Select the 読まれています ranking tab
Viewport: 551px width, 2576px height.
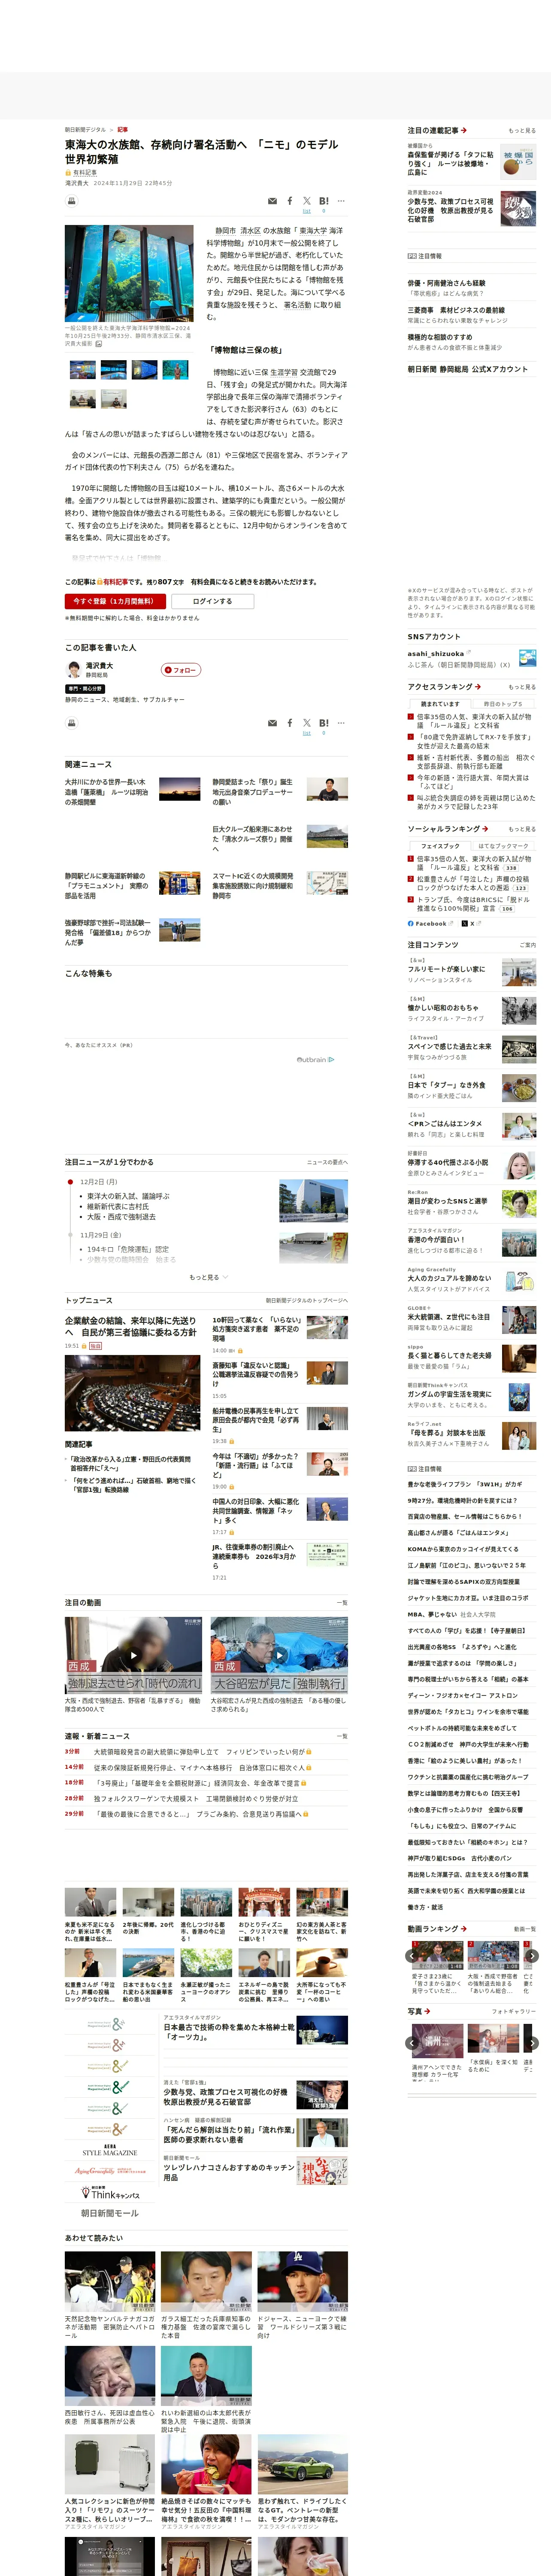pyautogui.click(x=441, y=704)
